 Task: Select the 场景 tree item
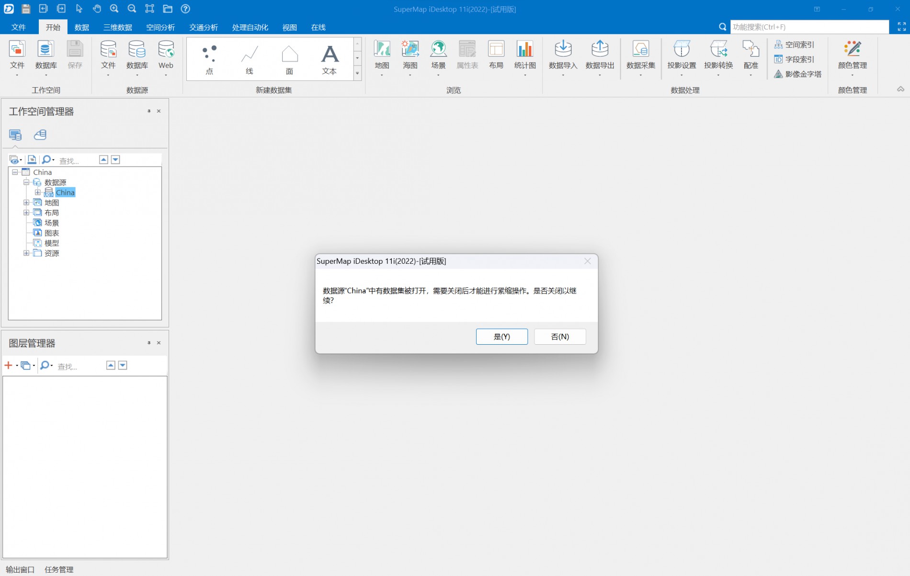(x=52, y=223)
